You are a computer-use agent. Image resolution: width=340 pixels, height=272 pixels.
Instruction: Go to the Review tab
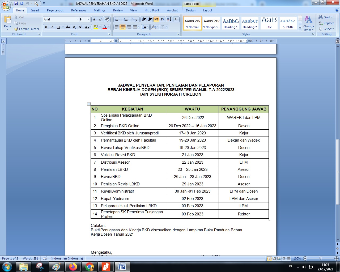click(118, 10)
